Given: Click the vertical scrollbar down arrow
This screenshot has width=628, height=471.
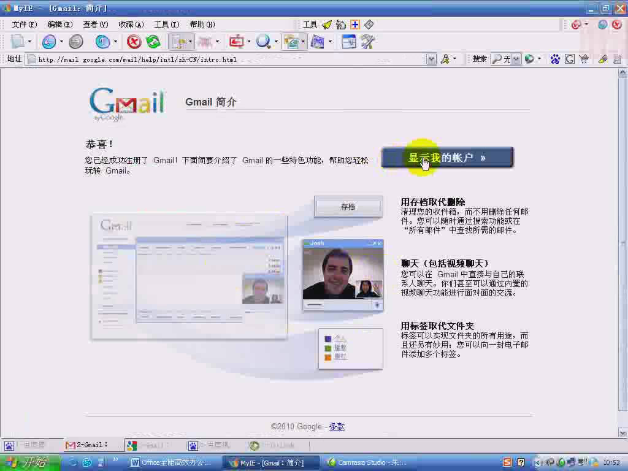Looking at the screenshot, I should (622, 432).
